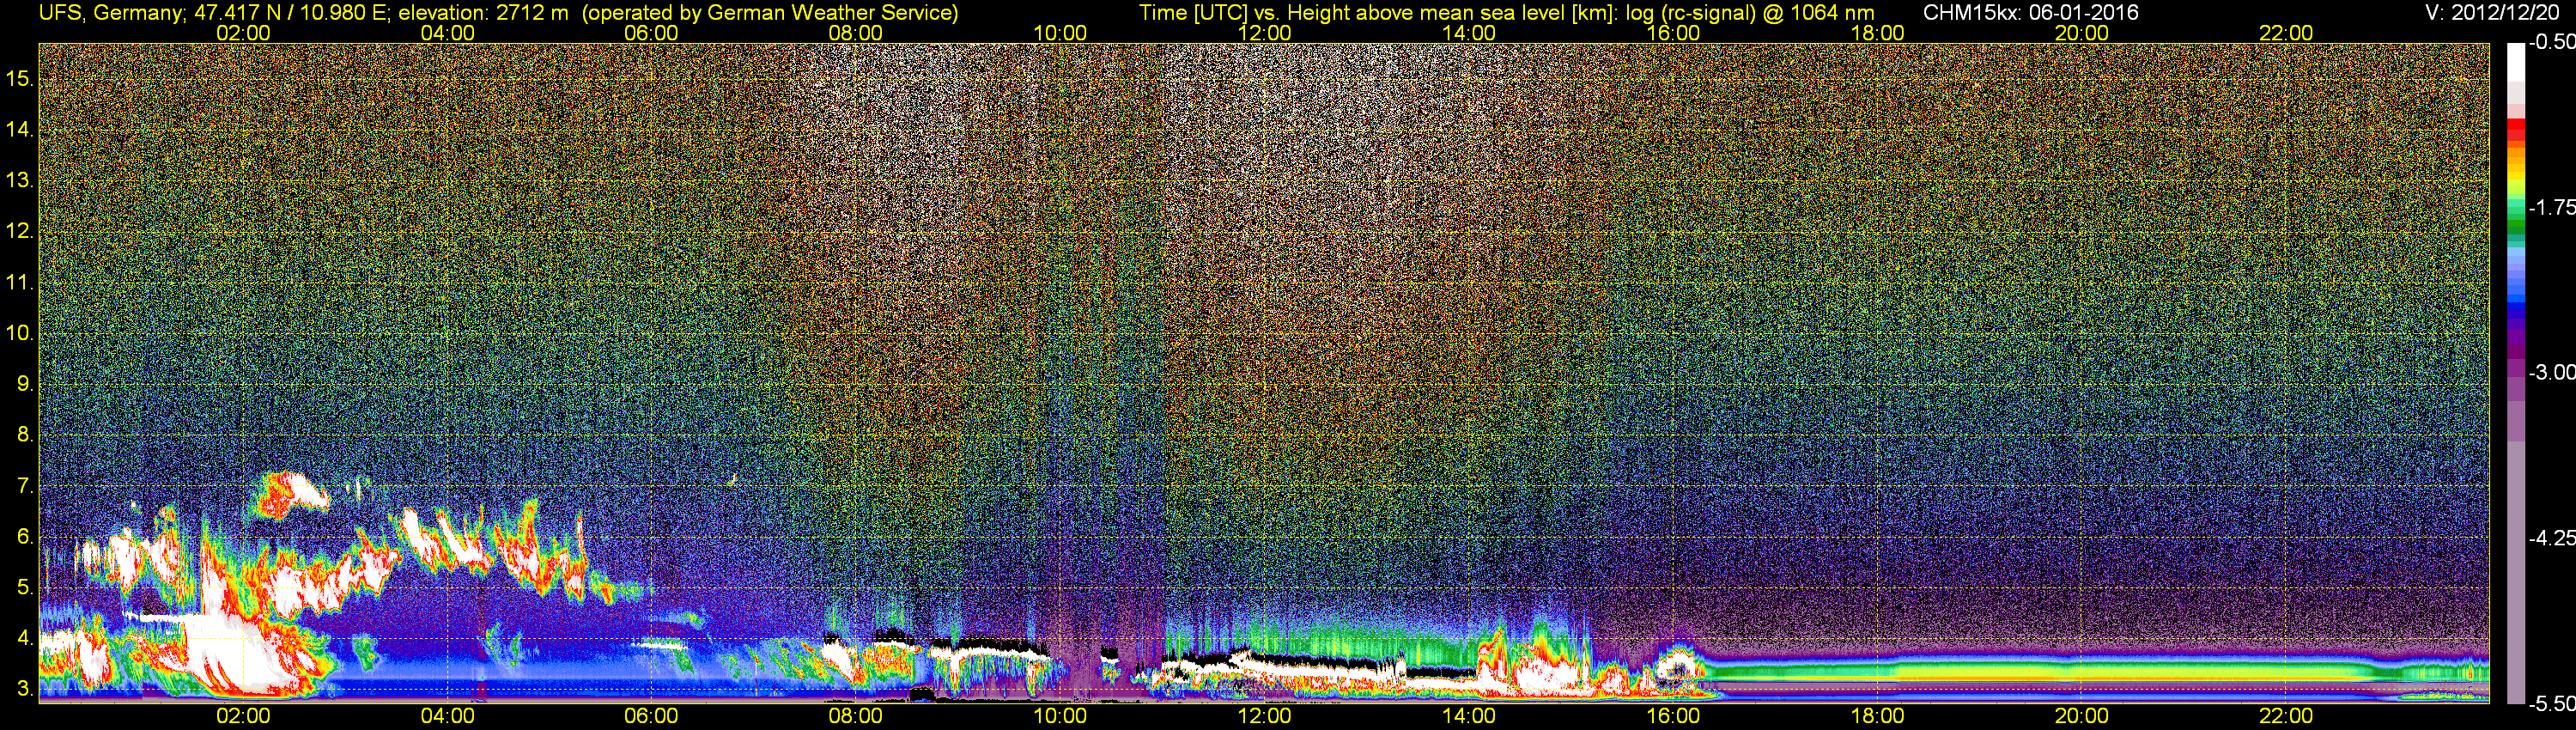
Task: Click the "10:00" label on the top time axis
Action: [1060, 33]
